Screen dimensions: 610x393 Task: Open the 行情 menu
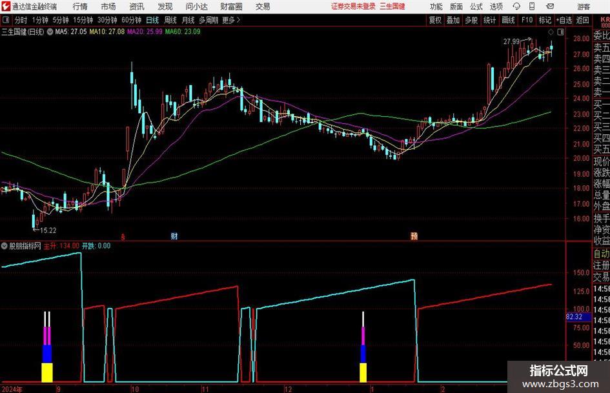[80, 6]
